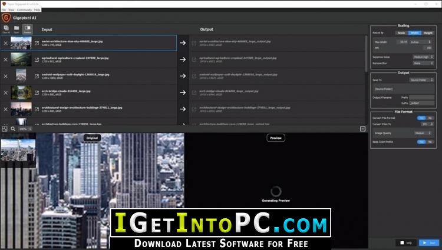Open output icon for agricultural-agriculture-cropland output file

[x=194, y=59]
